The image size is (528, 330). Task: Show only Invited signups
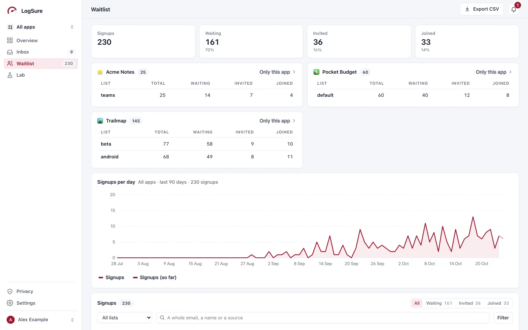pyautogui.click(x=470, y=303)
